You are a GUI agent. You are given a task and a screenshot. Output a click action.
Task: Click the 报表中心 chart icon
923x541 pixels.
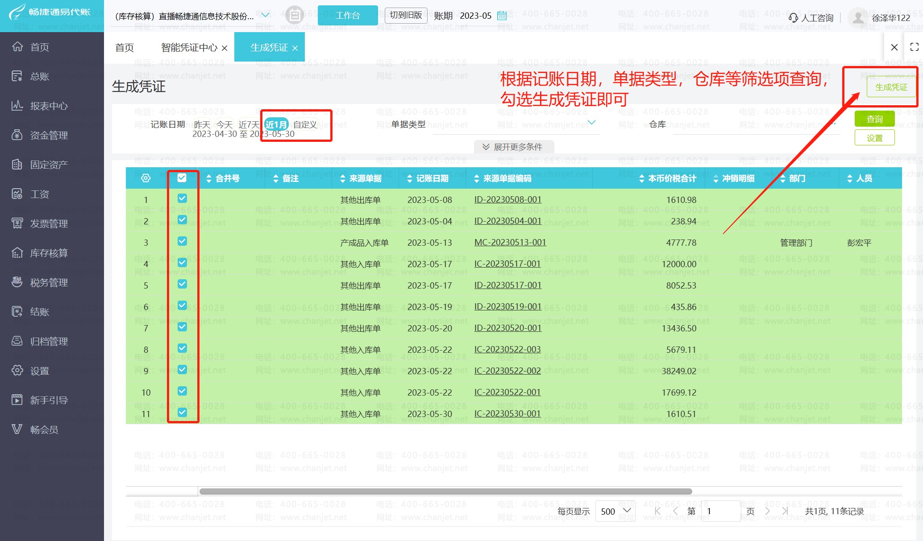17,106
